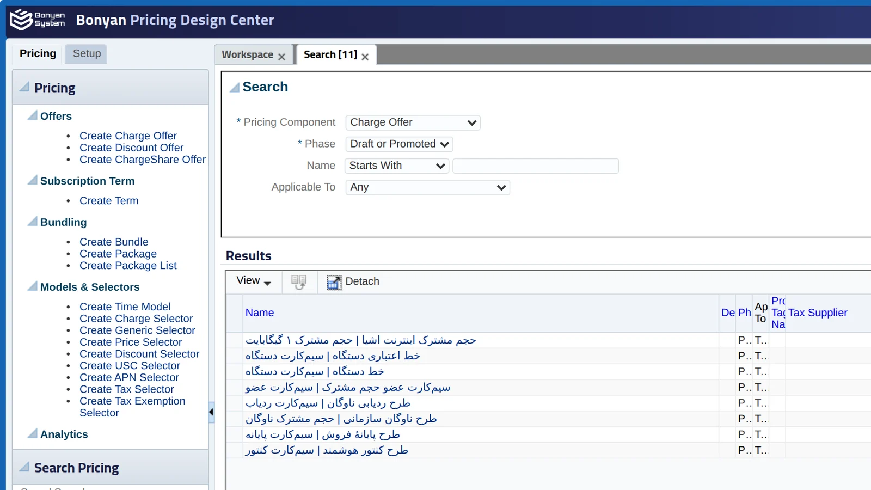
Task: Open the Create APN Selector link
Action: tap(129, 377)
